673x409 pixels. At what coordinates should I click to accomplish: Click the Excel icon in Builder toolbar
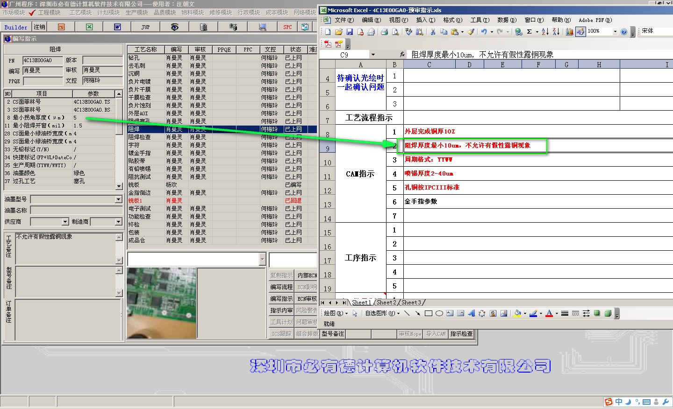coord(89,27)
